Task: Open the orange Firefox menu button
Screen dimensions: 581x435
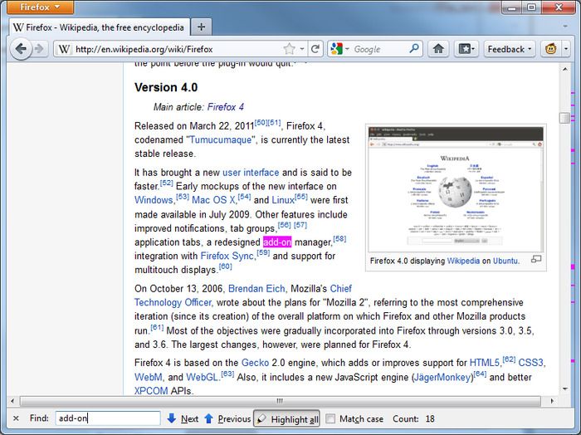Action: click(x=40, y=7)
